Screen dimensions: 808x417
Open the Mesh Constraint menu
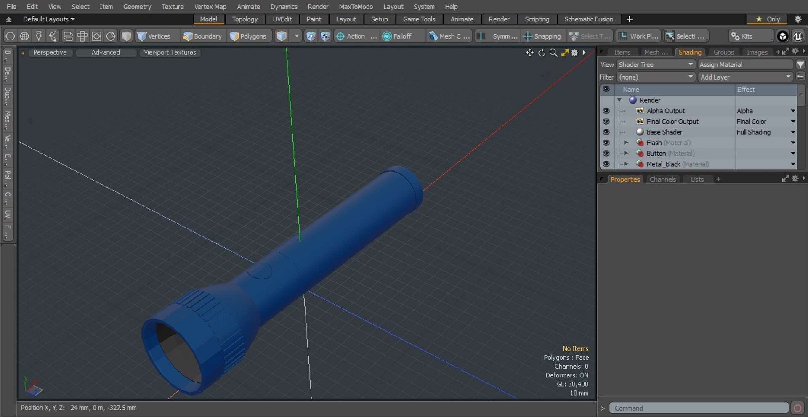[449, 36]
